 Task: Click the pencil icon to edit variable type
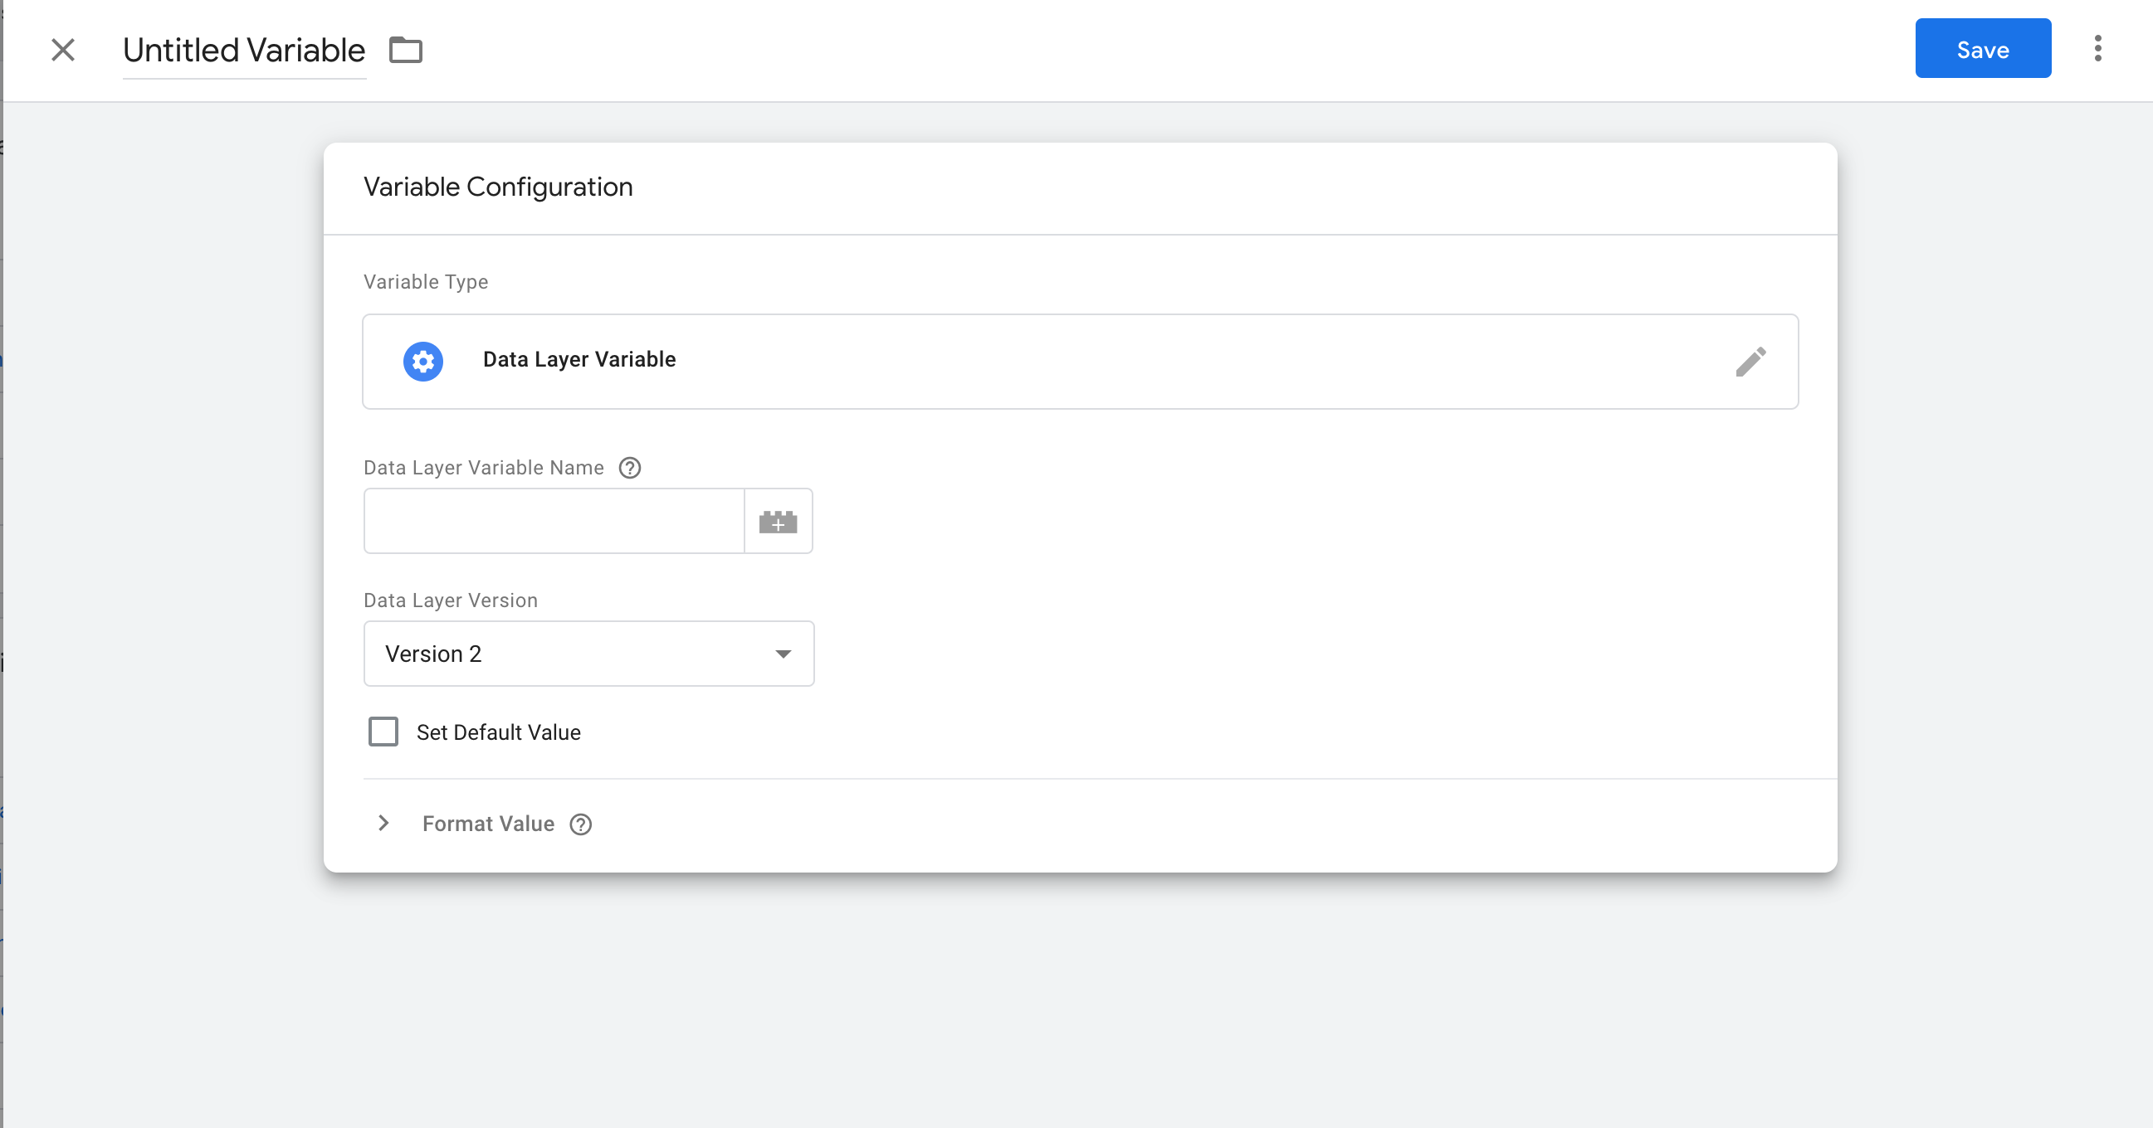coord(1750,362)
